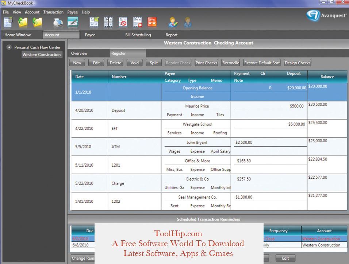Open the Account menu in the menu bar
The width and height of the screenshot is (349, 264).
click(x=32, y=12)
